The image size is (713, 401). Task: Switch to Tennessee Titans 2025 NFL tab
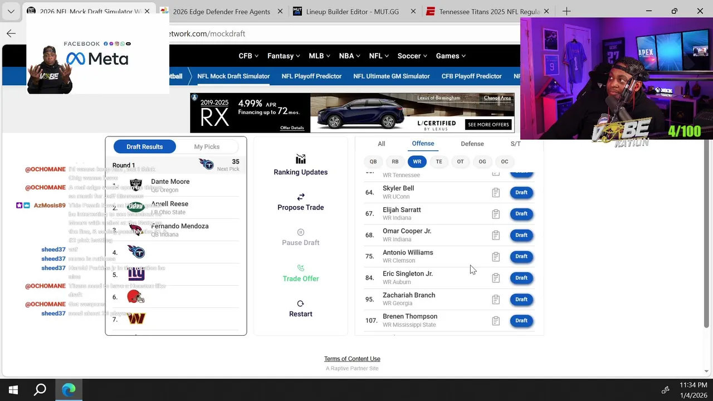[x=488, y=11]
